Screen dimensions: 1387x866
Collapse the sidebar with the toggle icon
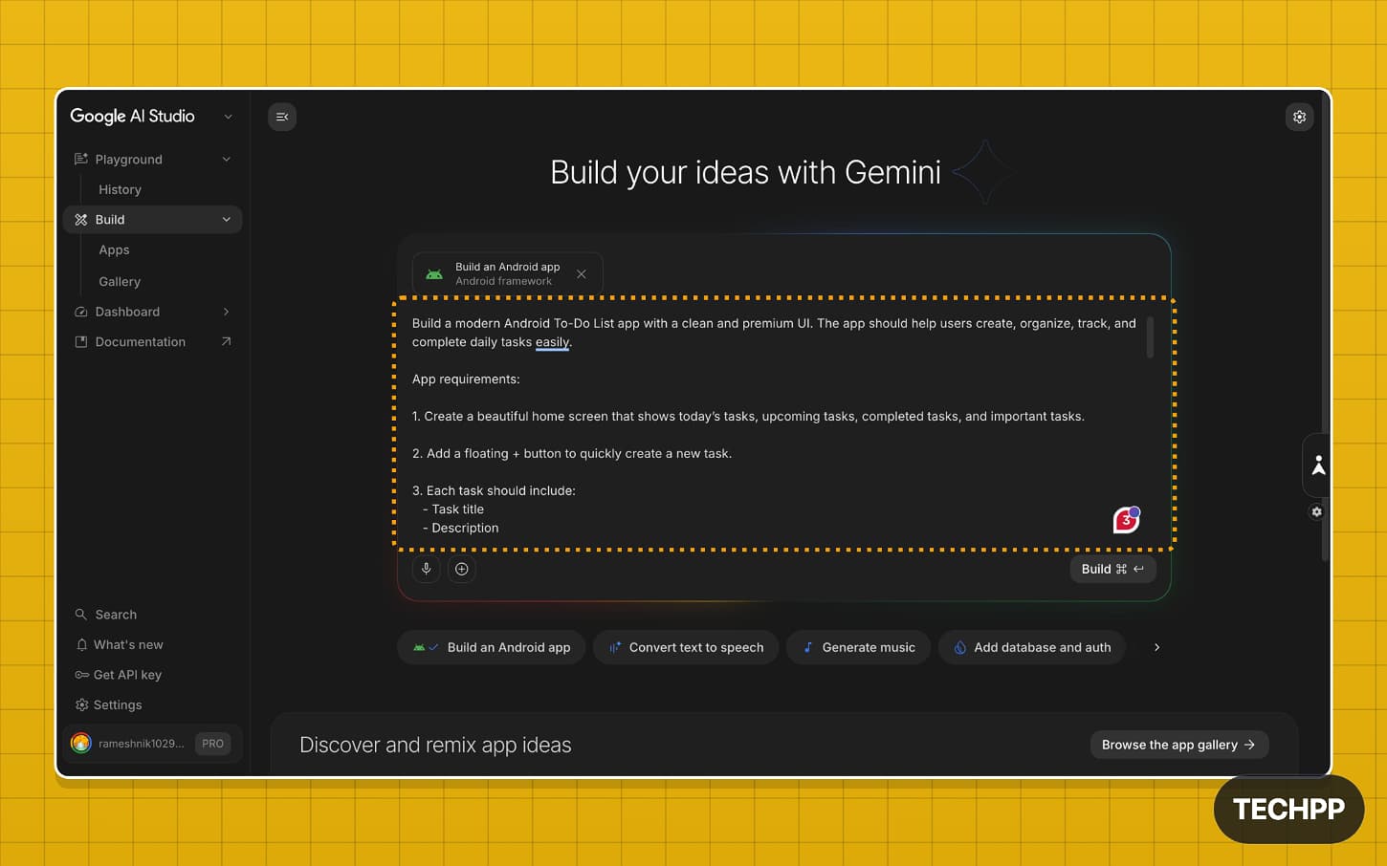282,117
